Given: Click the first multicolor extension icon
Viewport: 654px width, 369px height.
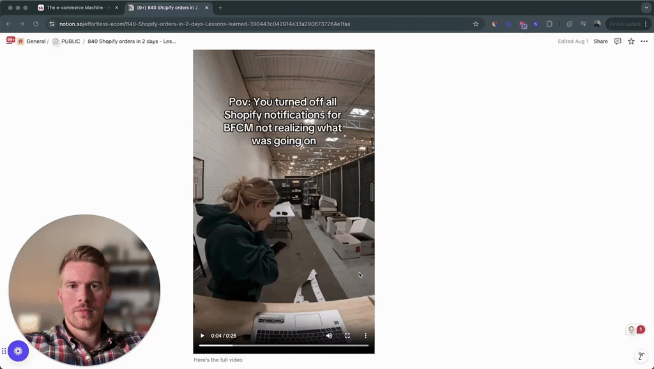Looking at the screenshot, I should (495, 24).
